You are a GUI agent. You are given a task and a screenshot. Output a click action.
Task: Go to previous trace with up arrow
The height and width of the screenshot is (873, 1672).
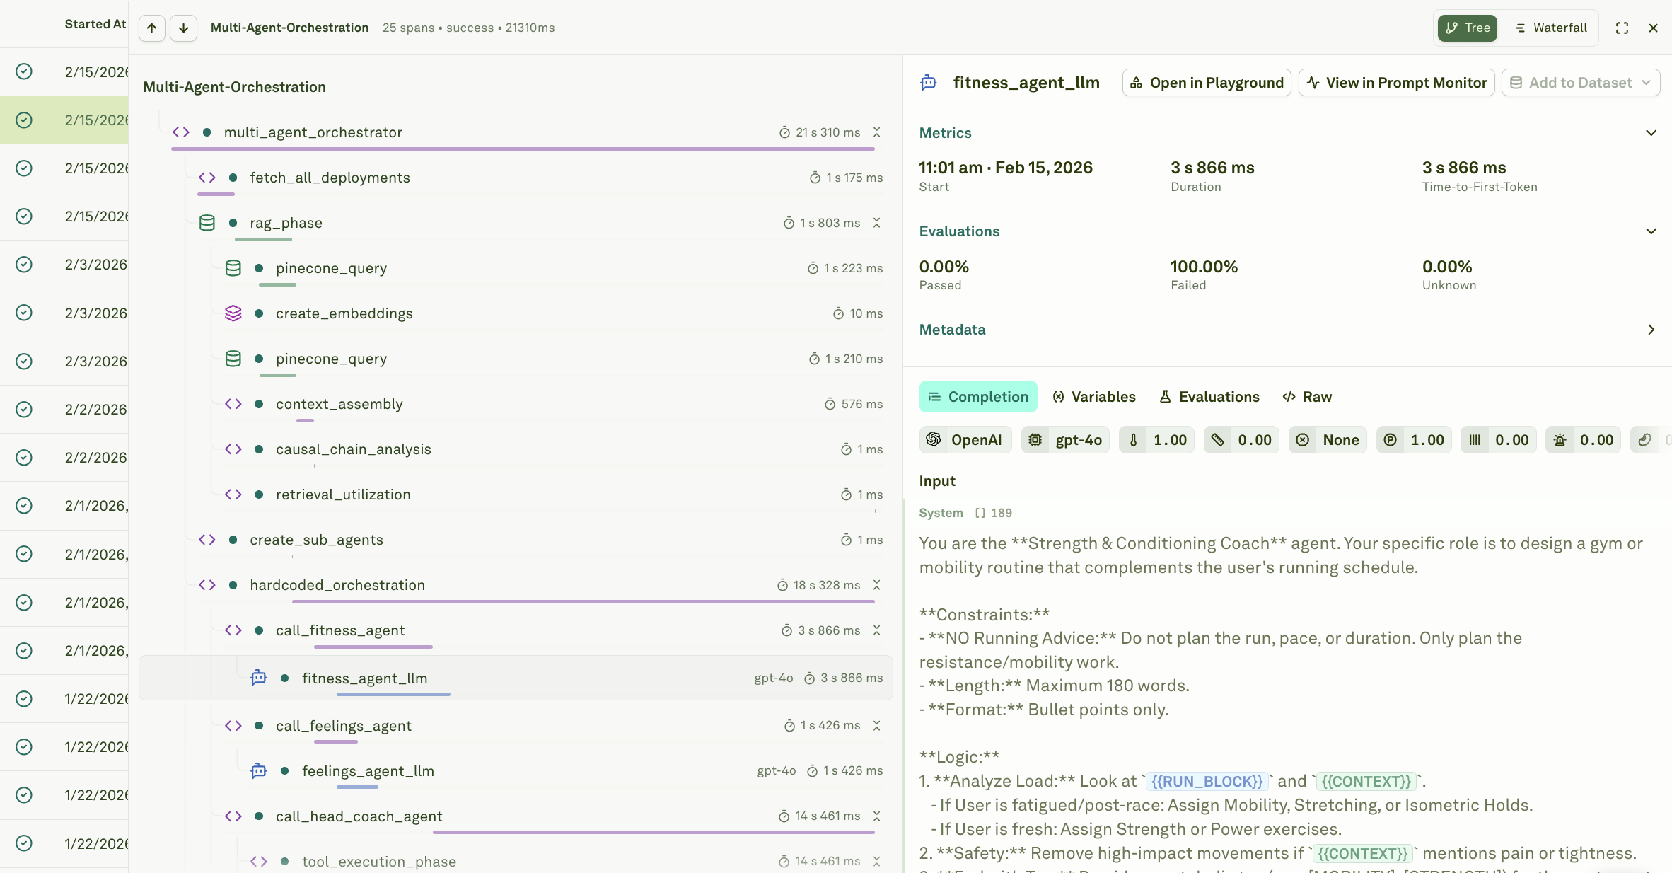click(152, 28)
